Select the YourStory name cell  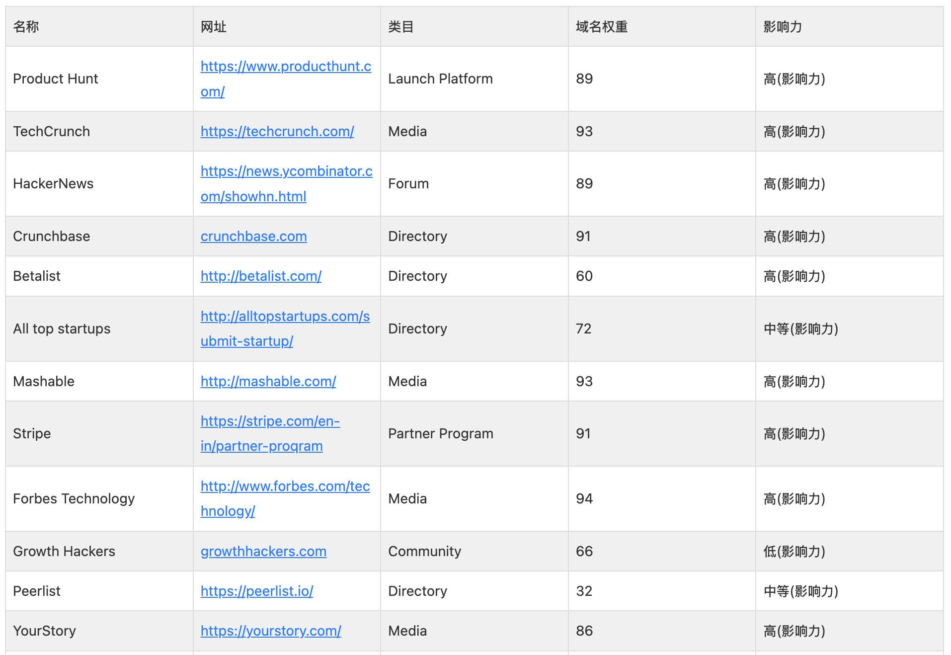[99, 631]
